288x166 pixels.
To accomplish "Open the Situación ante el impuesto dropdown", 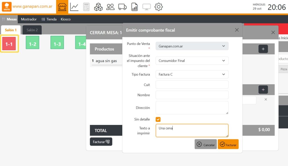I will [x=192, y=61].
